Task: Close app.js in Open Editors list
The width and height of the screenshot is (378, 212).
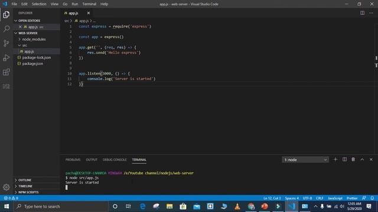Action: click(x=20, y=27)
